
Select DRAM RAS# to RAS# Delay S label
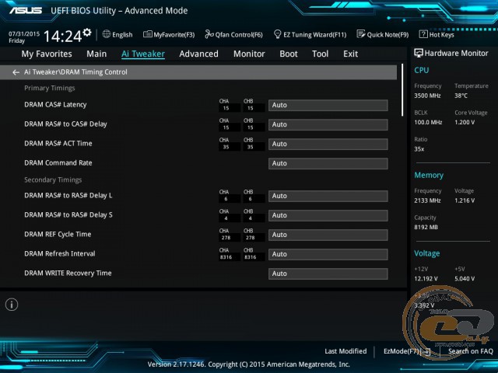coord(68,214)
